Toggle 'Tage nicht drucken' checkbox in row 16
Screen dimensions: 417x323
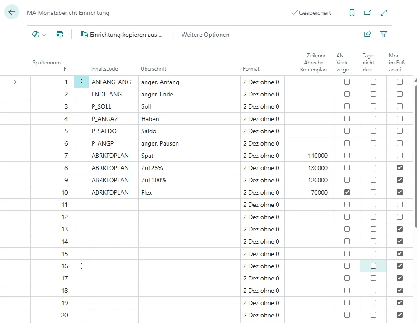click(x=373, y=266)
